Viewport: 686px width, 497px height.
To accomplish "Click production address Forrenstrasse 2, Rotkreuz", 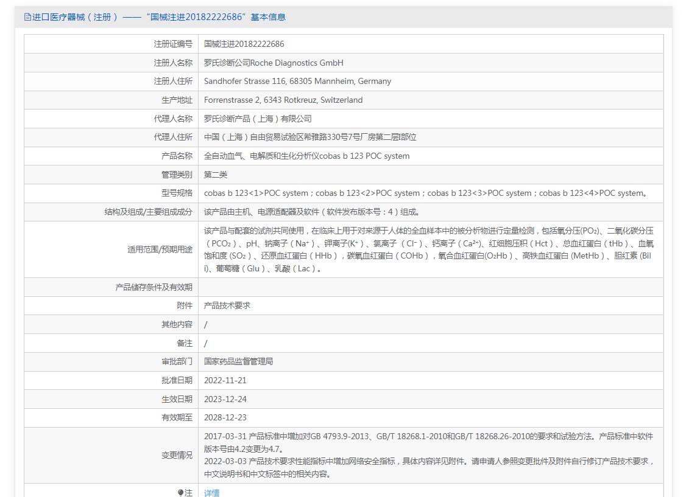I will tap(283, 100).
